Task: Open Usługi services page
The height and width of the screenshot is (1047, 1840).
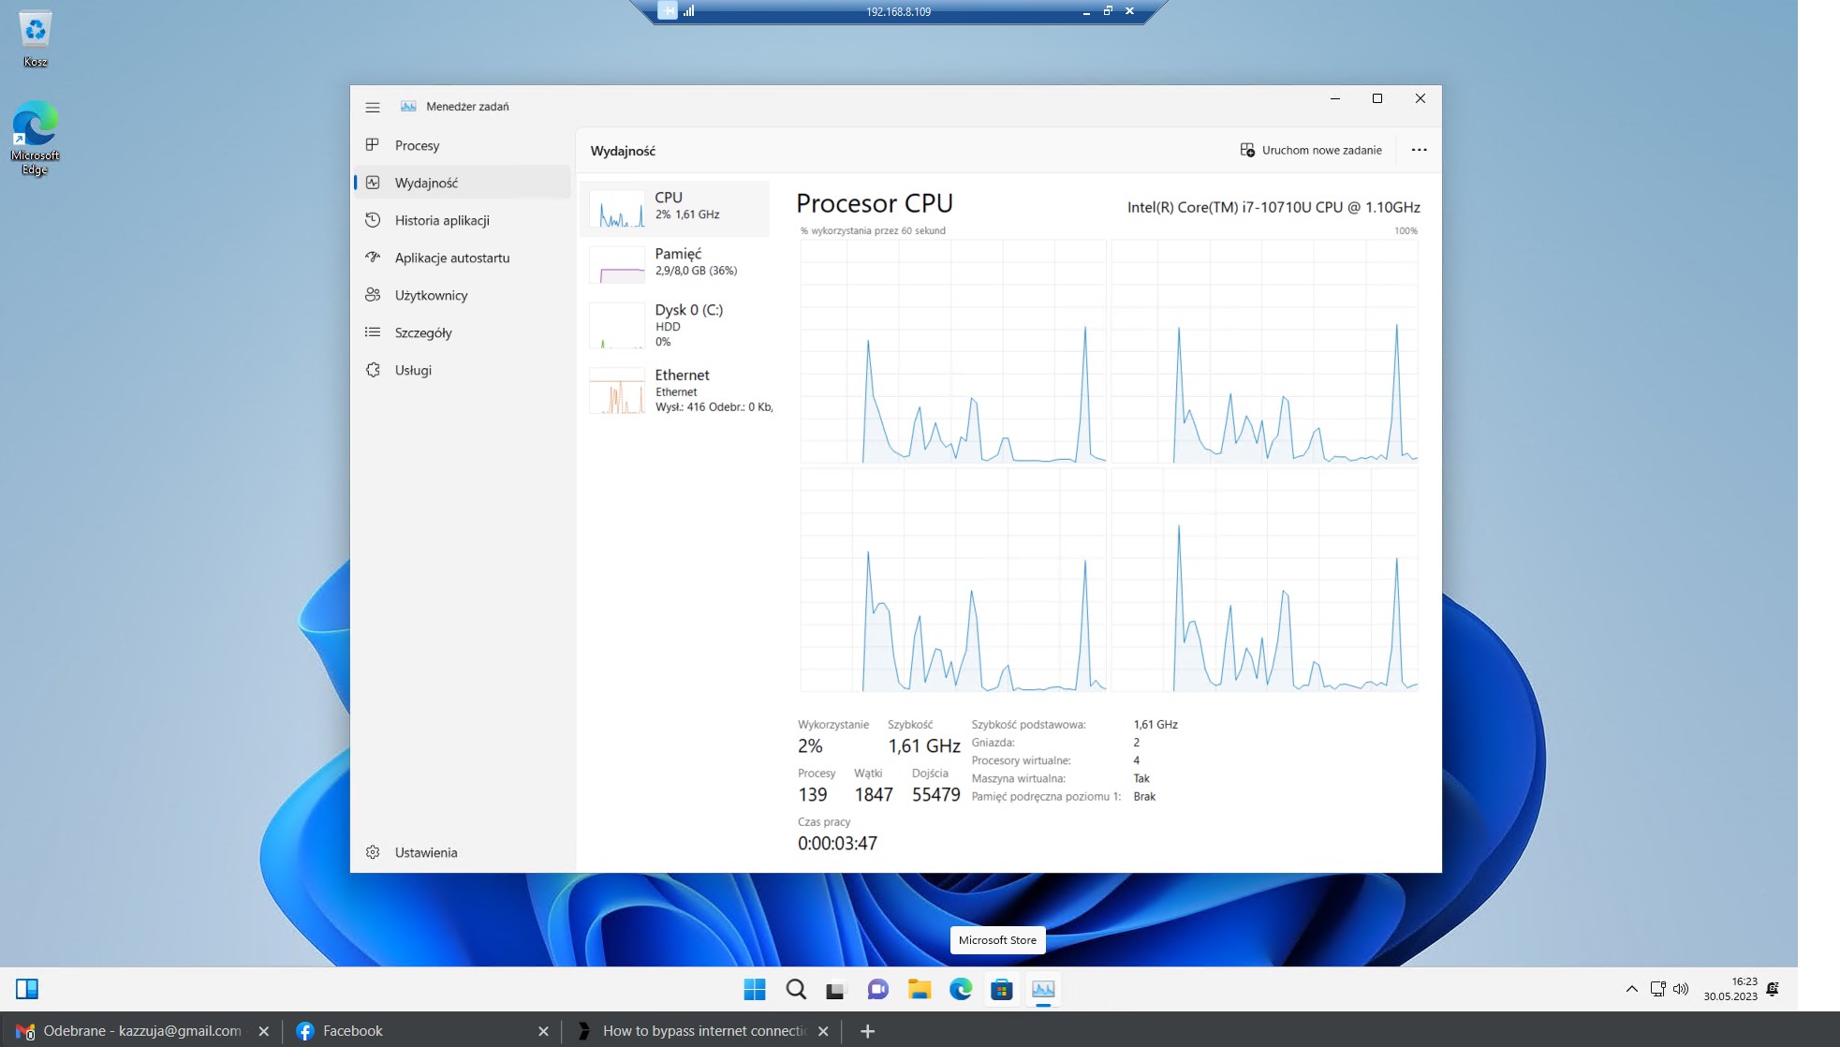Action: (413, 370)
